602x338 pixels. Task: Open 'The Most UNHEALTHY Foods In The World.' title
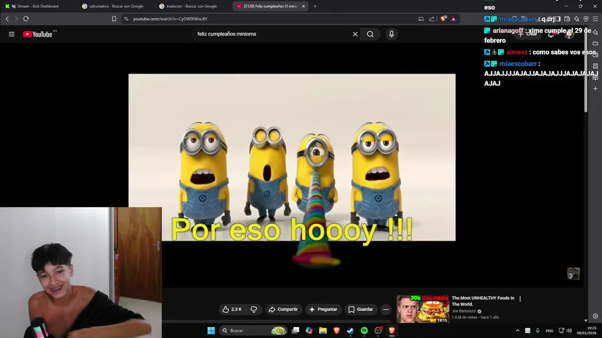point(483,301)
